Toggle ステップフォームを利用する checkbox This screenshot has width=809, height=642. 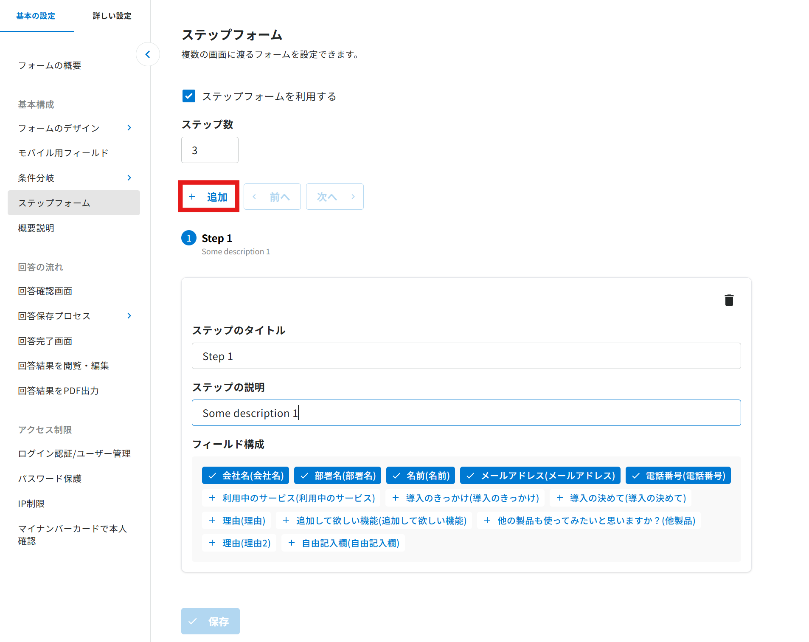[189, 96]
